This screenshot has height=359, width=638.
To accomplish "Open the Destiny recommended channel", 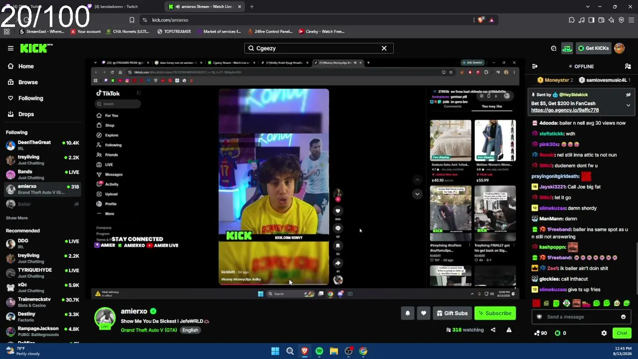I will (x=42, y=317).
